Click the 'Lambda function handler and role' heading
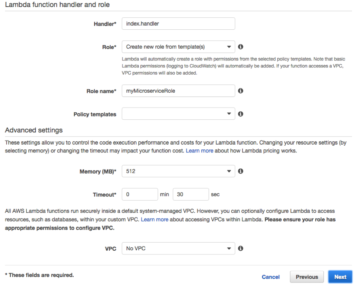The image size is (359, 287). (57, 4)
